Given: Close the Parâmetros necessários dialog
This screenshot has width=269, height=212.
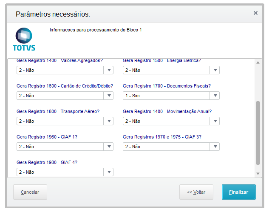Looking at the screenshot, I should pos(255,13).
